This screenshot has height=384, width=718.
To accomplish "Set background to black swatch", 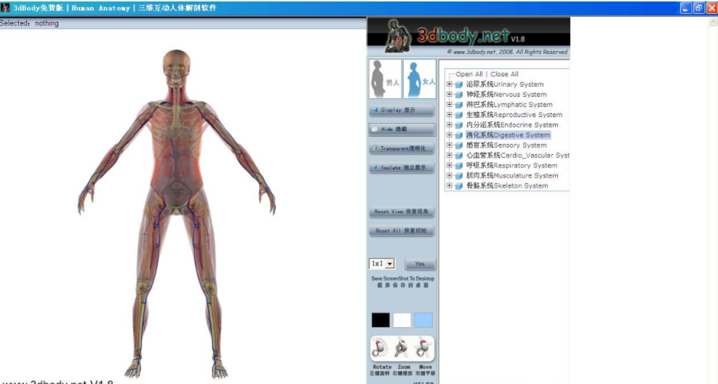I will point(380,320).
